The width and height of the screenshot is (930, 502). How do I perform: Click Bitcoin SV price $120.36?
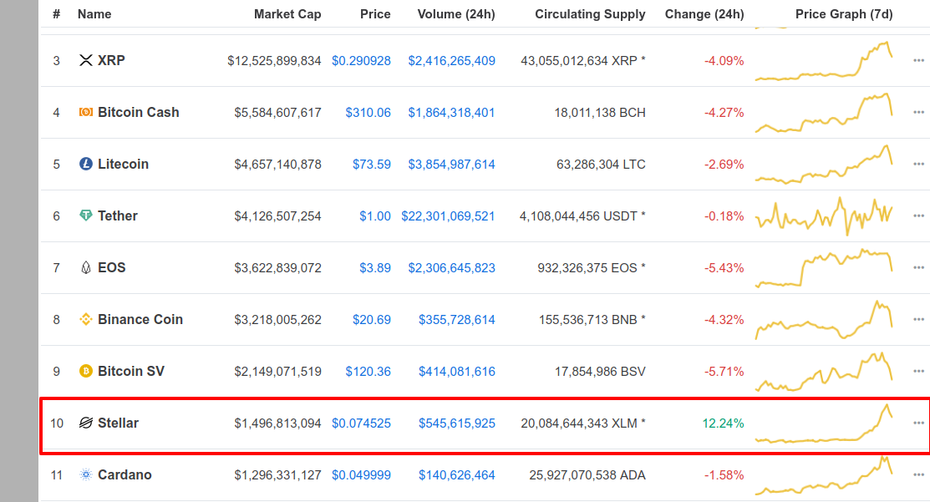(368, 372)
